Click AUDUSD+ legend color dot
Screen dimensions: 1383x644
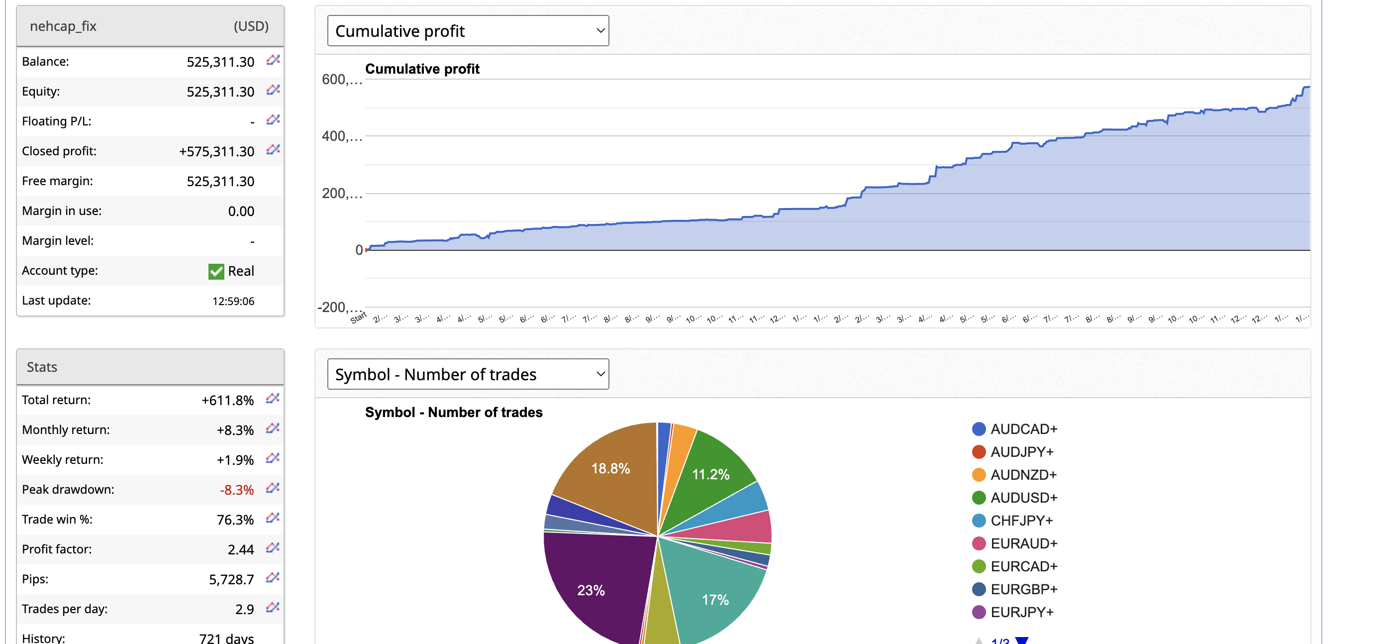[x=979, y=498]
